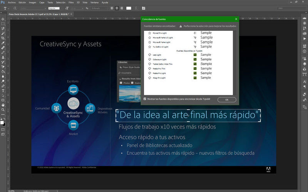Open the Info panel icon
Screen dimensions: 308x192
coord(305,51)
